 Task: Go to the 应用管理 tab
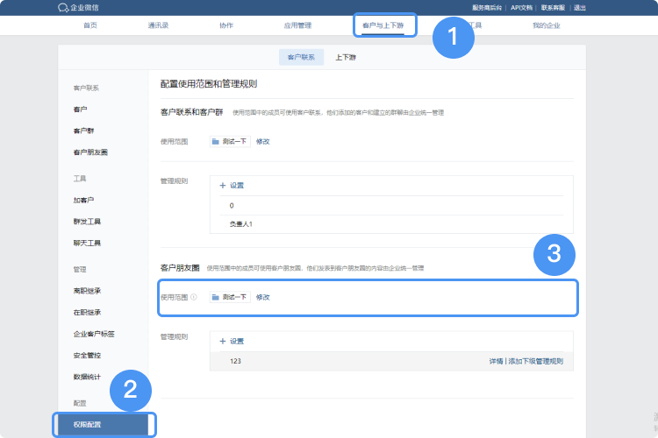coord(297,25)
